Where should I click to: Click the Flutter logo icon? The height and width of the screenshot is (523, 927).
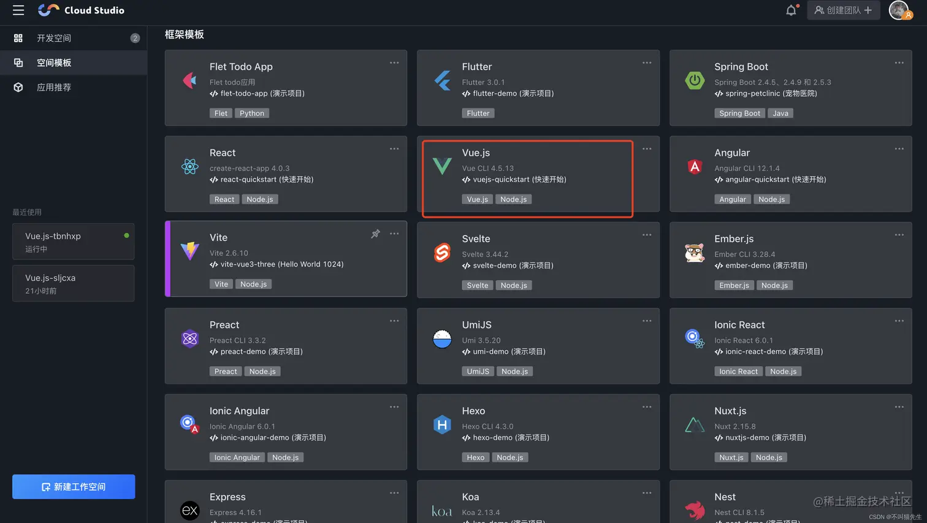point(442,80)
